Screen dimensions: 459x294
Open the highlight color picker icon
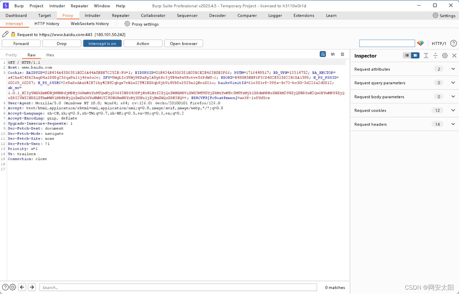click(421, 43)
